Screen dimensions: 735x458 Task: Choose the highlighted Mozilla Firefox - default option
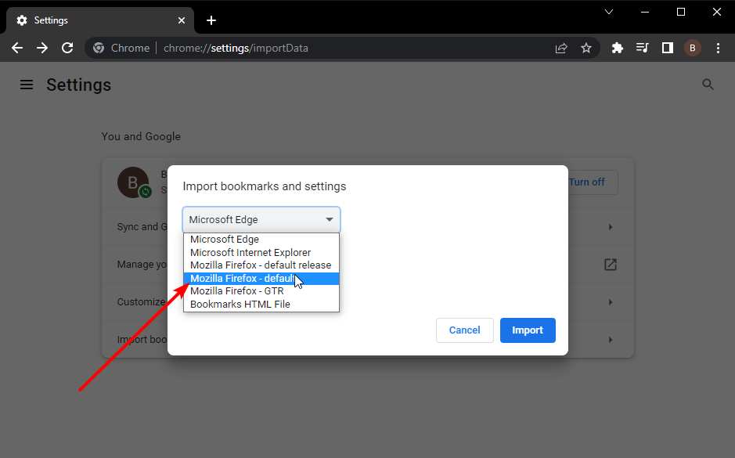[x=261, y=279]
